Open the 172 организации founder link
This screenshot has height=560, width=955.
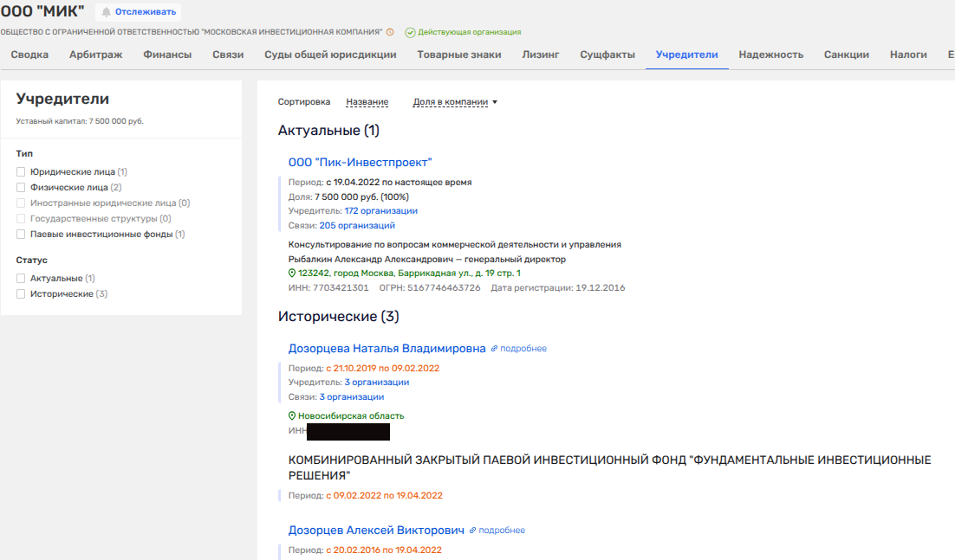point(380,210)
